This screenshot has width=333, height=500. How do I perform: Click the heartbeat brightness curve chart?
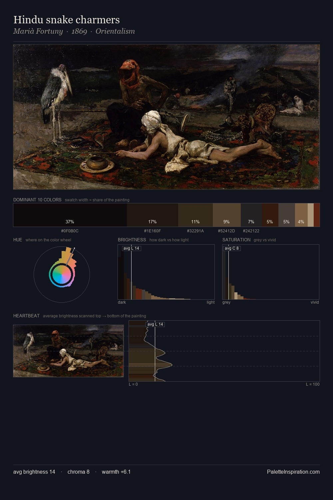(224, 351)
